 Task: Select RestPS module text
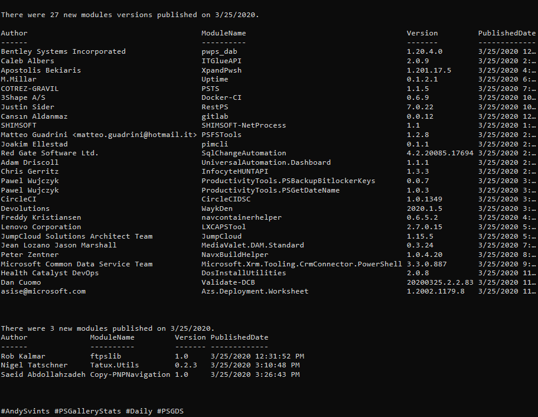point(215,107)
